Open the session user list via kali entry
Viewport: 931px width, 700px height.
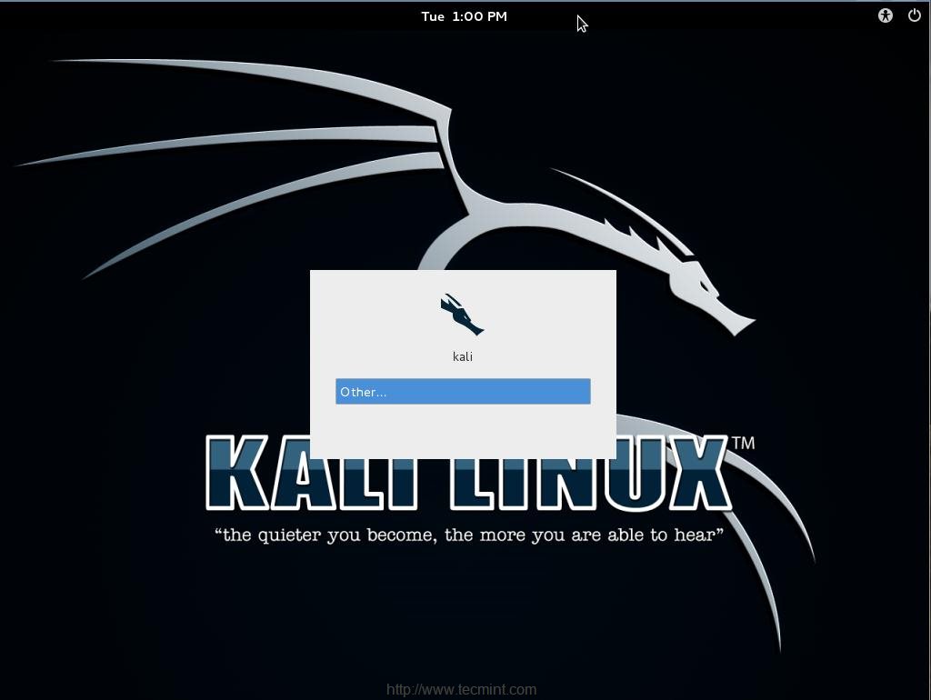[x=463, y=355]
